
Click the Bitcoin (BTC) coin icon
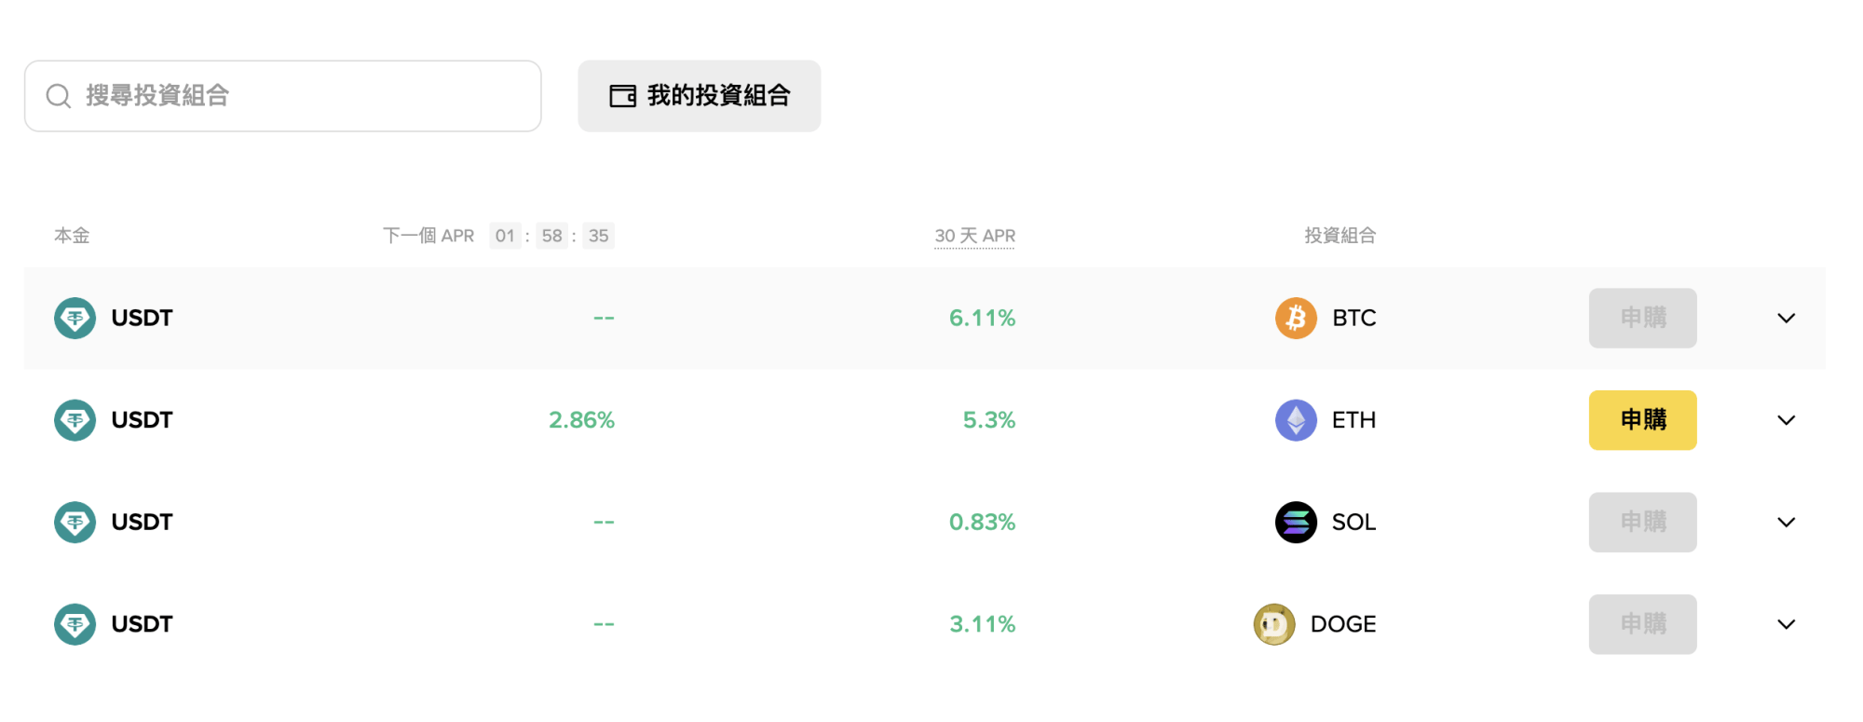coord(1295,318)
